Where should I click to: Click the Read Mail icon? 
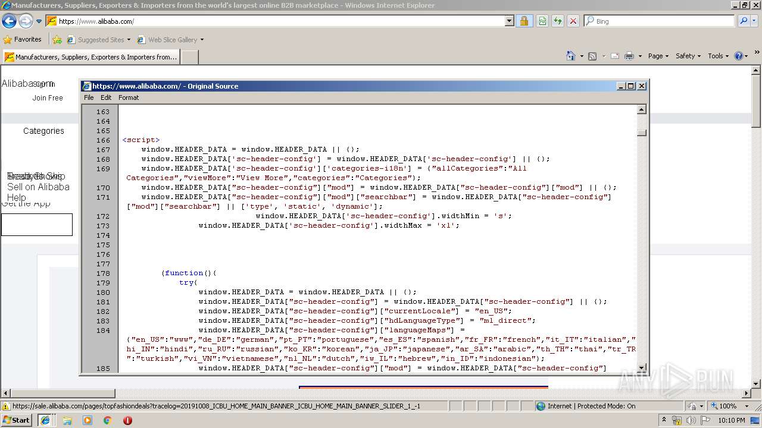615,56
